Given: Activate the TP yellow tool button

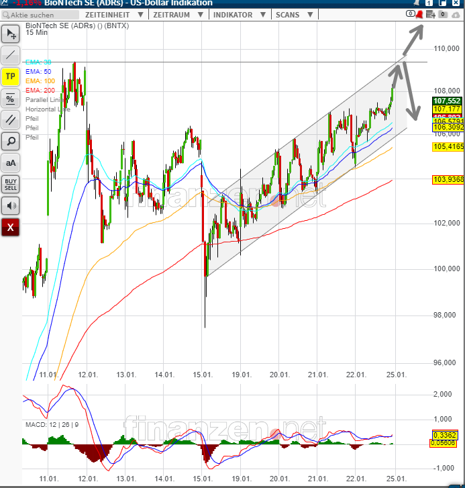Looking at the screenshot, I should [x=11, y=77].
